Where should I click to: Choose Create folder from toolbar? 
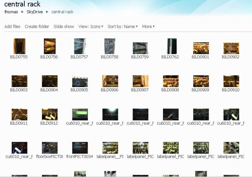(x=37, y=27)
